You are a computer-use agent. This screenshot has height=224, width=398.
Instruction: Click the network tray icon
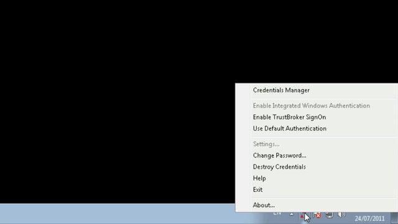click(x=329, y=215)
